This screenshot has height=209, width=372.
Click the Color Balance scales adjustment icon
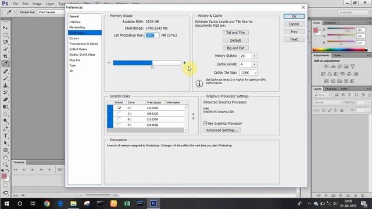[330, 74]
